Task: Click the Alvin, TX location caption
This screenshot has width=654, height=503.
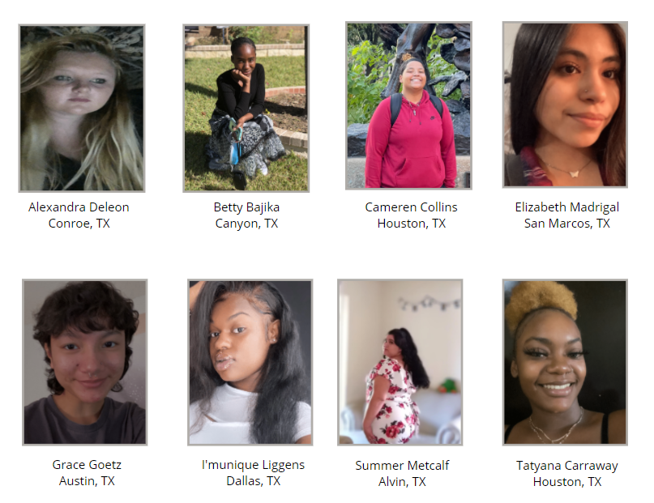Action: (x=402, y=482)
